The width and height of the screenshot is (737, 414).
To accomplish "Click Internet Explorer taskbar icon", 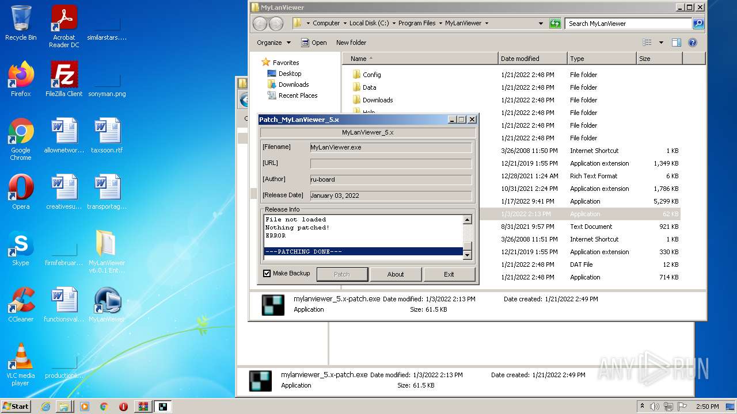I will pos(45,407).
